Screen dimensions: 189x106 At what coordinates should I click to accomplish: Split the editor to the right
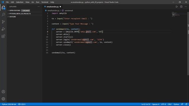pos(181,7)
